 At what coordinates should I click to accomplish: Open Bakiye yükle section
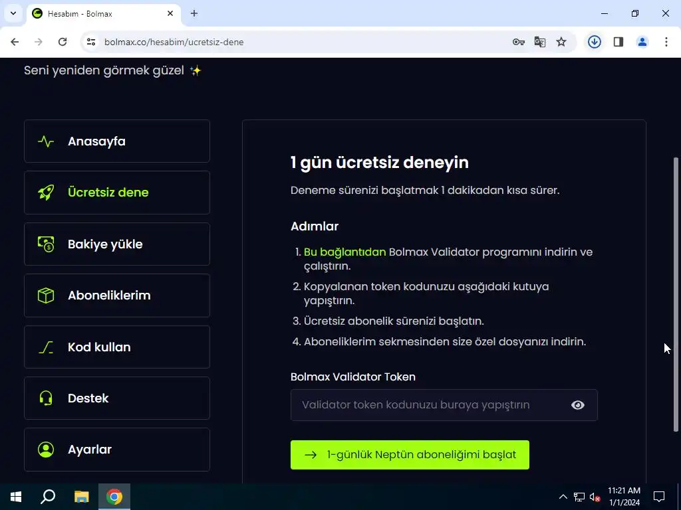[x=117, y=244]
